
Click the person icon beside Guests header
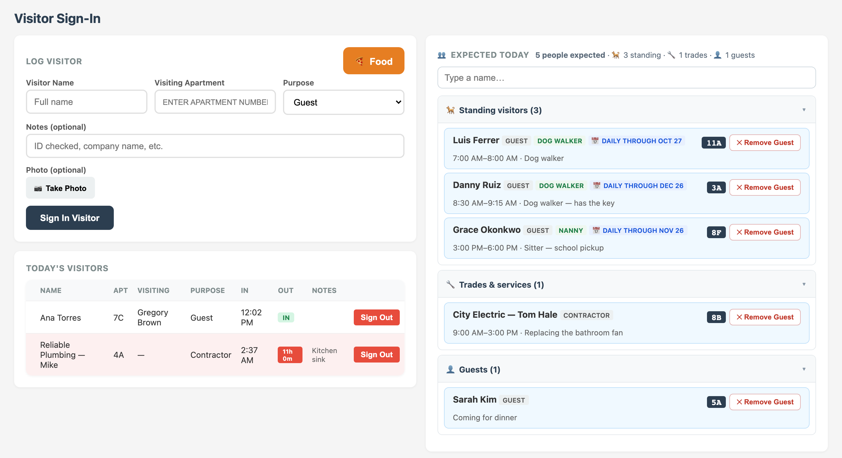point(450,370)
